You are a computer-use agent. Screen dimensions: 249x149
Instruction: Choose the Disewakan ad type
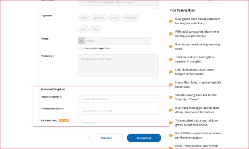click(x=99, y=18)
